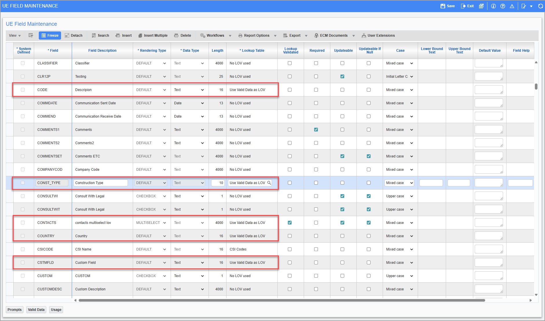Open the Workflows menu
Viewport: 545px width, 321px height.
point(216,36)
